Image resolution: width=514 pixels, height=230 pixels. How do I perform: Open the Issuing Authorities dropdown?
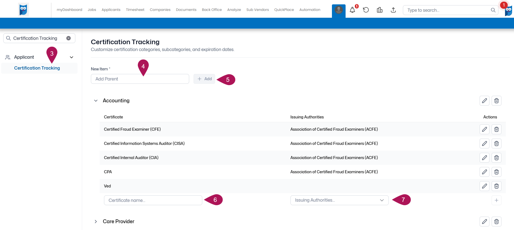339,200
